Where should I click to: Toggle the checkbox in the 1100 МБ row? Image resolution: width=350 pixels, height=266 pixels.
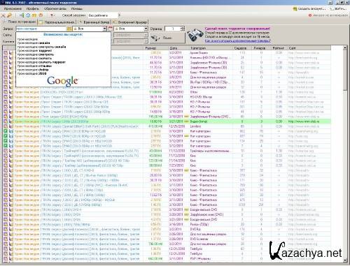pos(6,92)
